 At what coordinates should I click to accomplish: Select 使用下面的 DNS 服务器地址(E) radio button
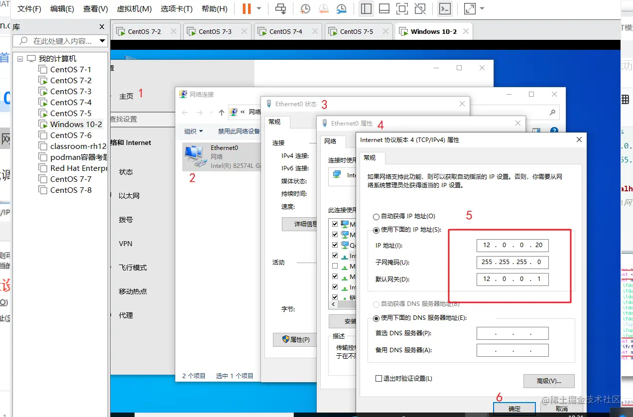tap(377, 318)
